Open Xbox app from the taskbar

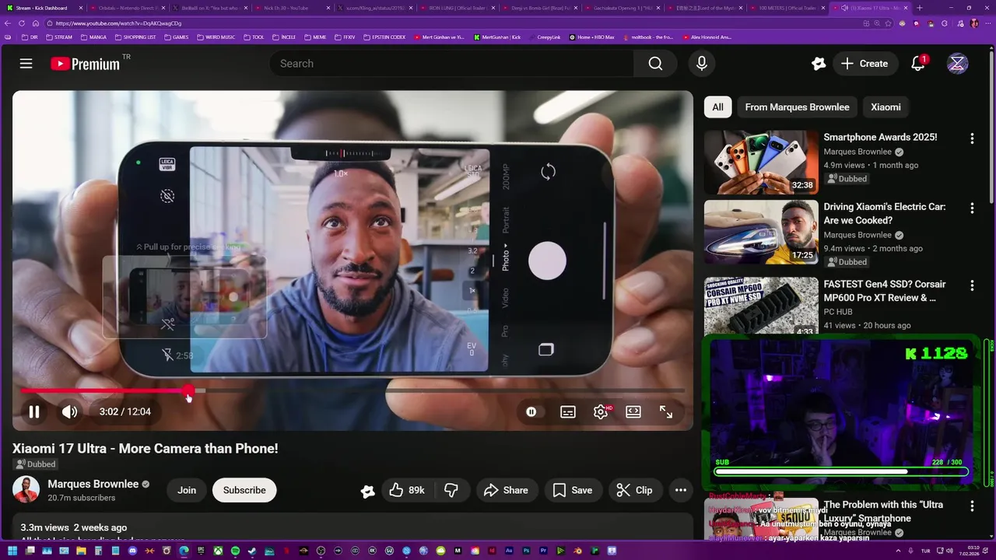point(218,551)
